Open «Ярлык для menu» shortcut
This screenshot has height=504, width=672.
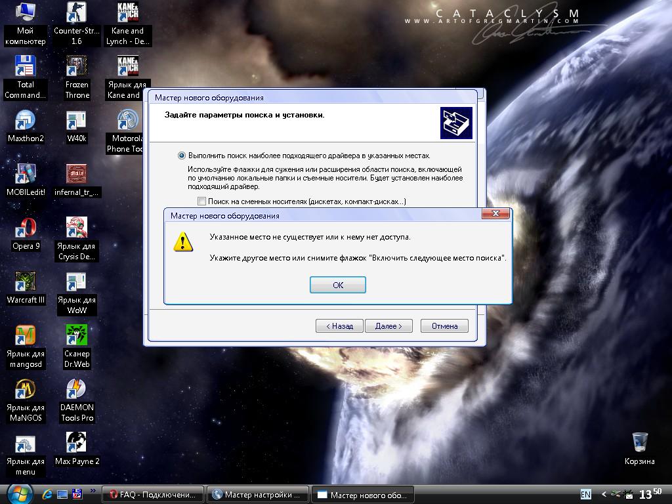(26, 455)
